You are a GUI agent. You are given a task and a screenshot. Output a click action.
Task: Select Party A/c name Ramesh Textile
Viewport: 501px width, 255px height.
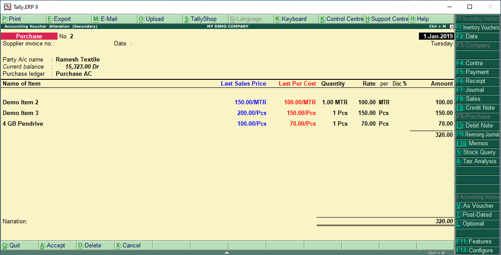click(x=78, y=60)
